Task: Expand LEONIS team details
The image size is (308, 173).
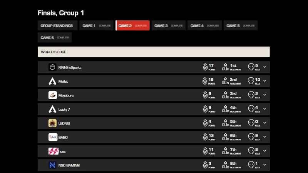Action: [x=264, y=123]
